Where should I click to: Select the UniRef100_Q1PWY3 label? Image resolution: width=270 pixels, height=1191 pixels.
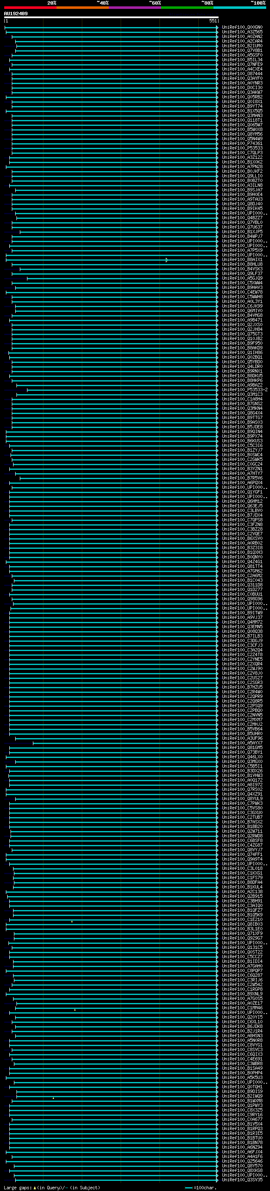pyautogui.click(x=242, y=1106)
